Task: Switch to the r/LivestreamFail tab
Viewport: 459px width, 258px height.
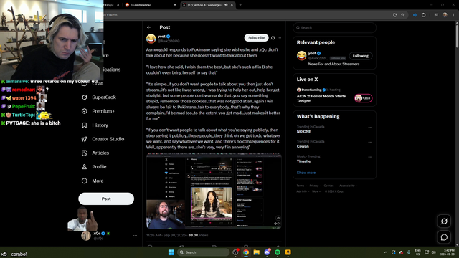Action: 151,5
